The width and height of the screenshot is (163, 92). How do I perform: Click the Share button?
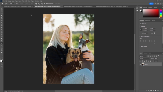(151, 4)
